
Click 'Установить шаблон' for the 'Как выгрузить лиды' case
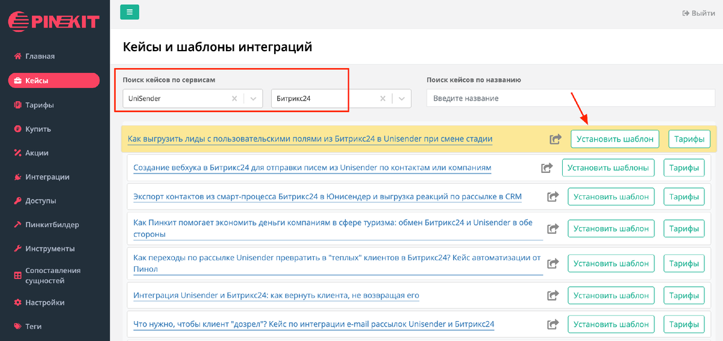point(615,139)
